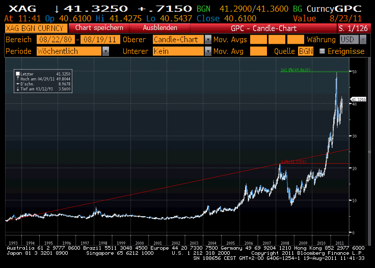Click the Kein lower chart field
Image resolution: width=375 pixels, height=268 pixels.
pyautogui.click(x=178, y=51)
